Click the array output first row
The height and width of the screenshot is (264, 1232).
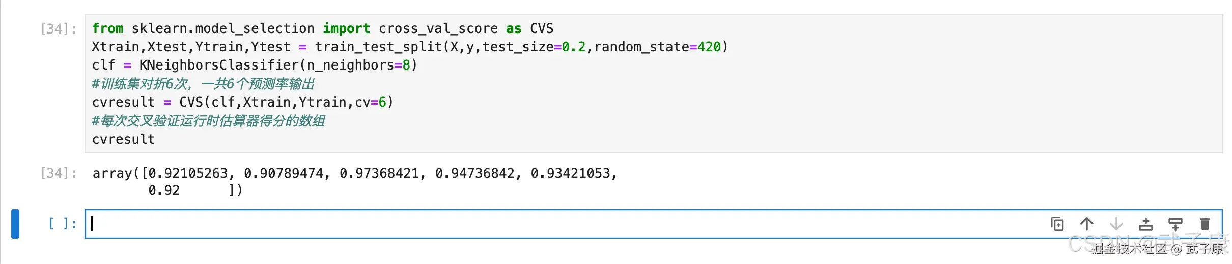pos(356,174)
